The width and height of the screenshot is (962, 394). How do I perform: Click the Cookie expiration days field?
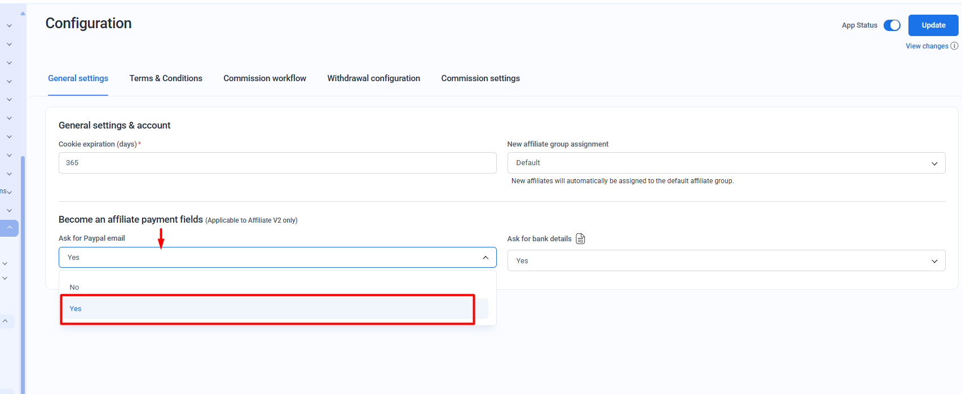tap(277, 163)
